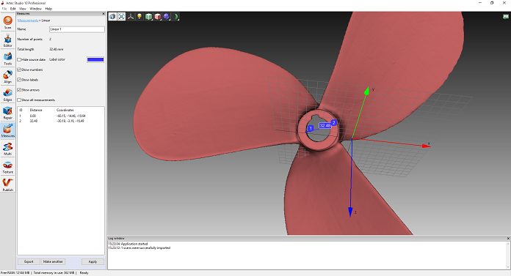Follow the Measurements breadcrumb link

pyautogui.click(x=28, y=20)
